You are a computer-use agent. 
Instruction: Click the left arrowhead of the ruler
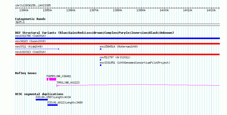coord(16,8)
